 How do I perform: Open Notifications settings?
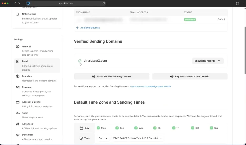[x=37, y=18]
